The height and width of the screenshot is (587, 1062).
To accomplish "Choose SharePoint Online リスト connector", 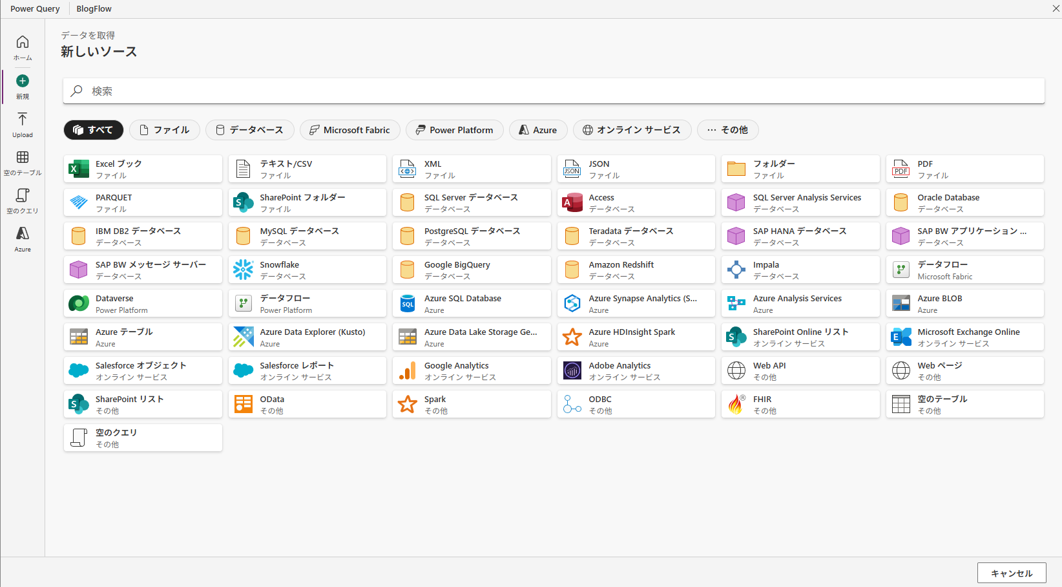I will tap(800, 337).
